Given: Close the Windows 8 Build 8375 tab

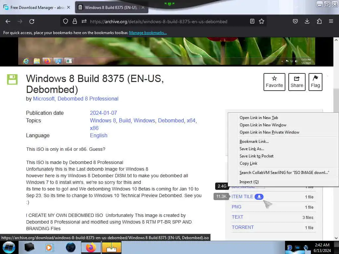Looking at the screenshot, I should (143, 7).
